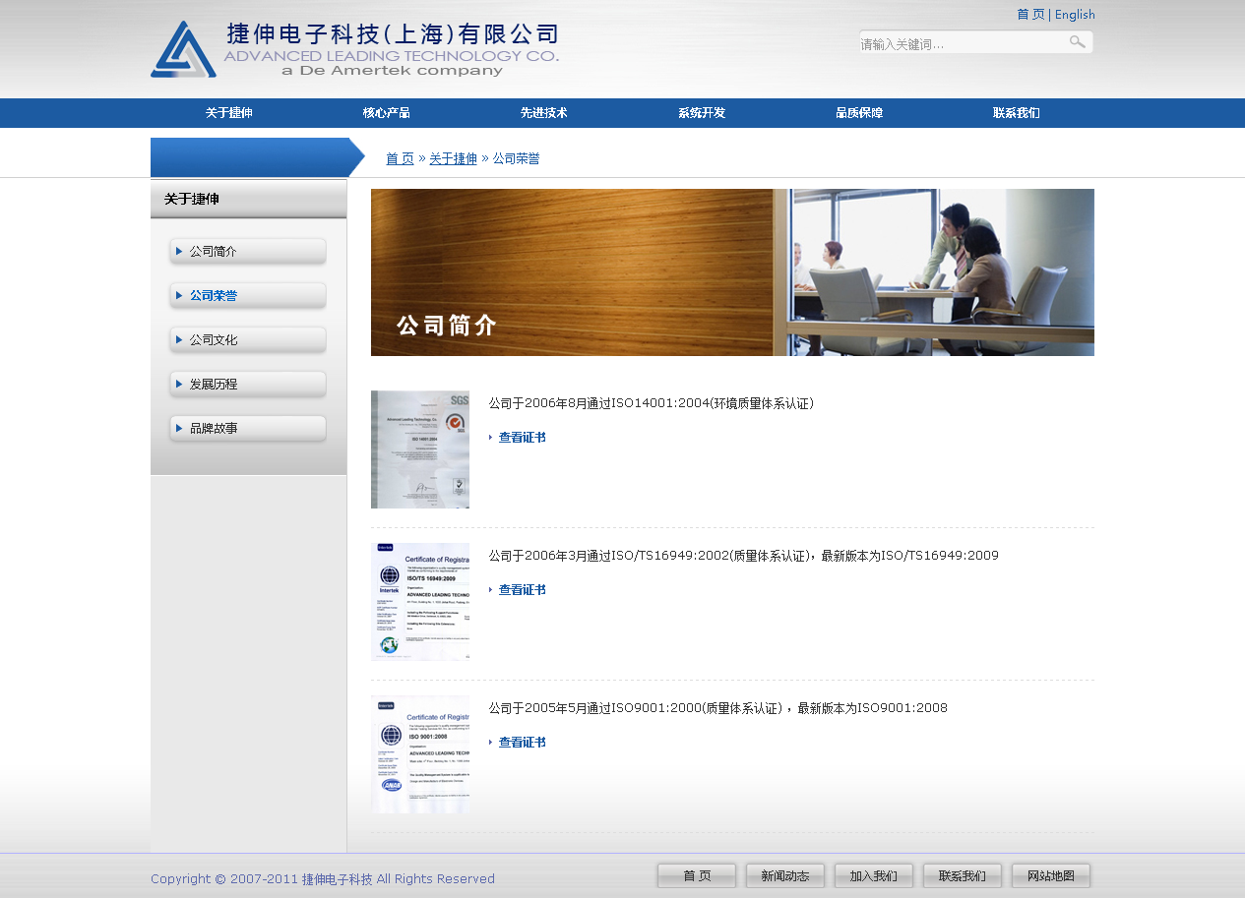This screenshot has width=1245, height=898.
Task: Open the ISO/TS 16949 certificate thumbnail
Action: coord(420,602)
